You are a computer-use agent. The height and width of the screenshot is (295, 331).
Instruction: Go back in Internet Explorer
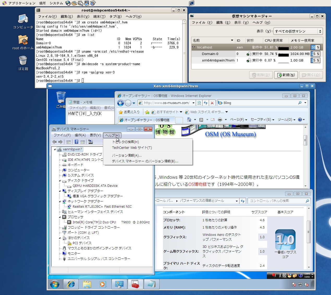coord(120,103)
